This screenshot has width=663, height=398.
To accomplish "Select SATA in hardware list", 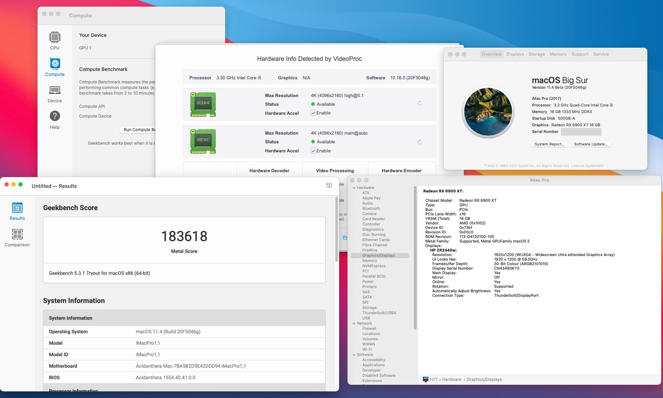I will [367, 297].
